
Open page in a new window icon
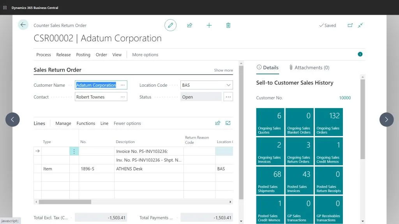350,25
